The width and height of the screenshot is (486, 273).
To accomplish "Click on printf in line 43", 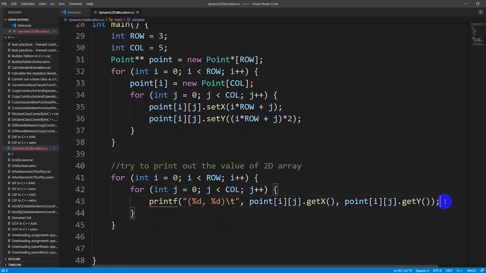I will [x=163, y=201].
